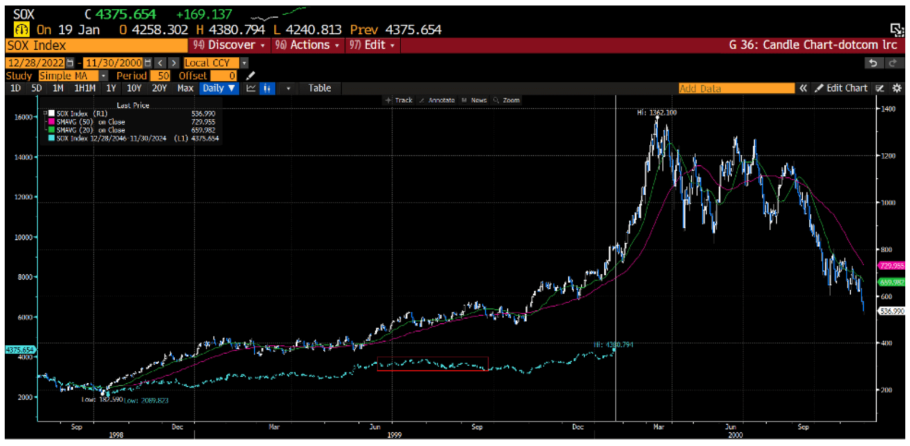Image resolution: width=910 pixels, height=446 pixels.
Task: Select the line chart type icon
Action: [251, 88]
